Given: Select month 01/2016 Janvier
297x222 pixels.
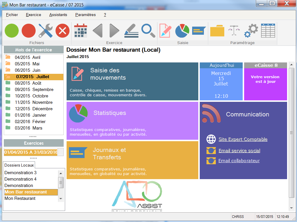Looking at the screenshot, I should 34,115.
